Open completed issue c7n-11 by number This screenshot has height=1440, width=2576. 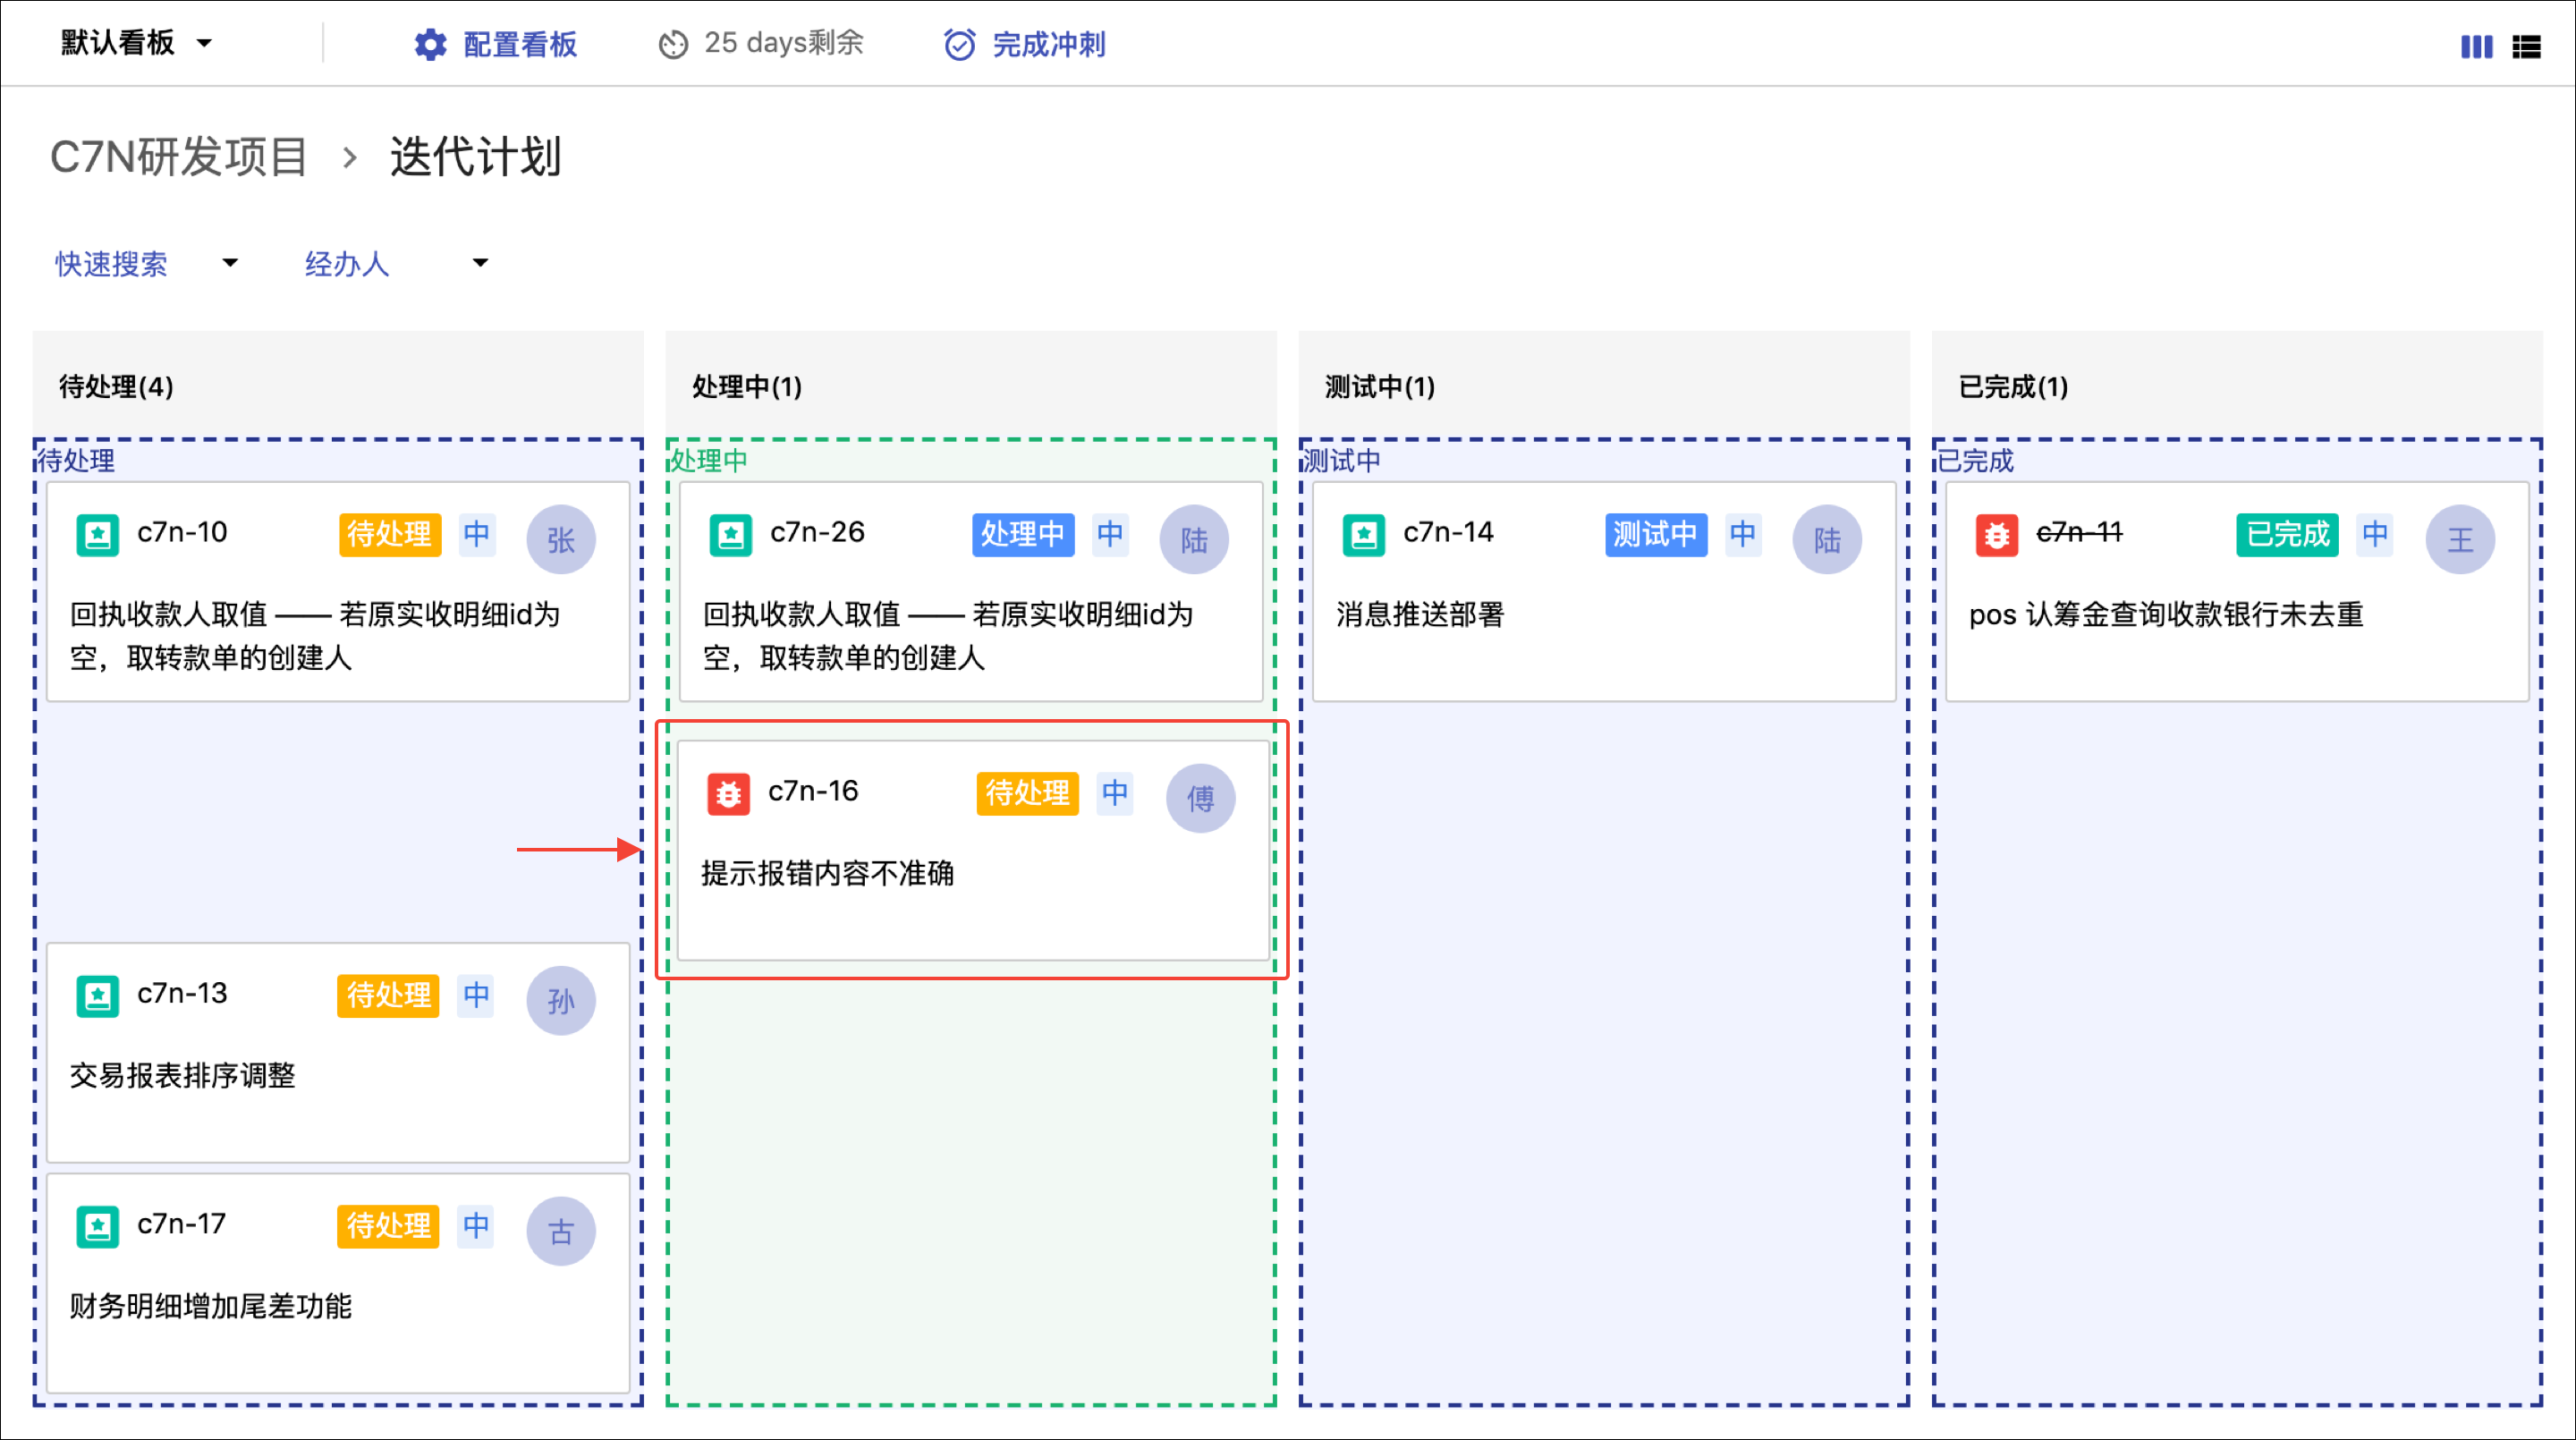[x=2079, y=532]
